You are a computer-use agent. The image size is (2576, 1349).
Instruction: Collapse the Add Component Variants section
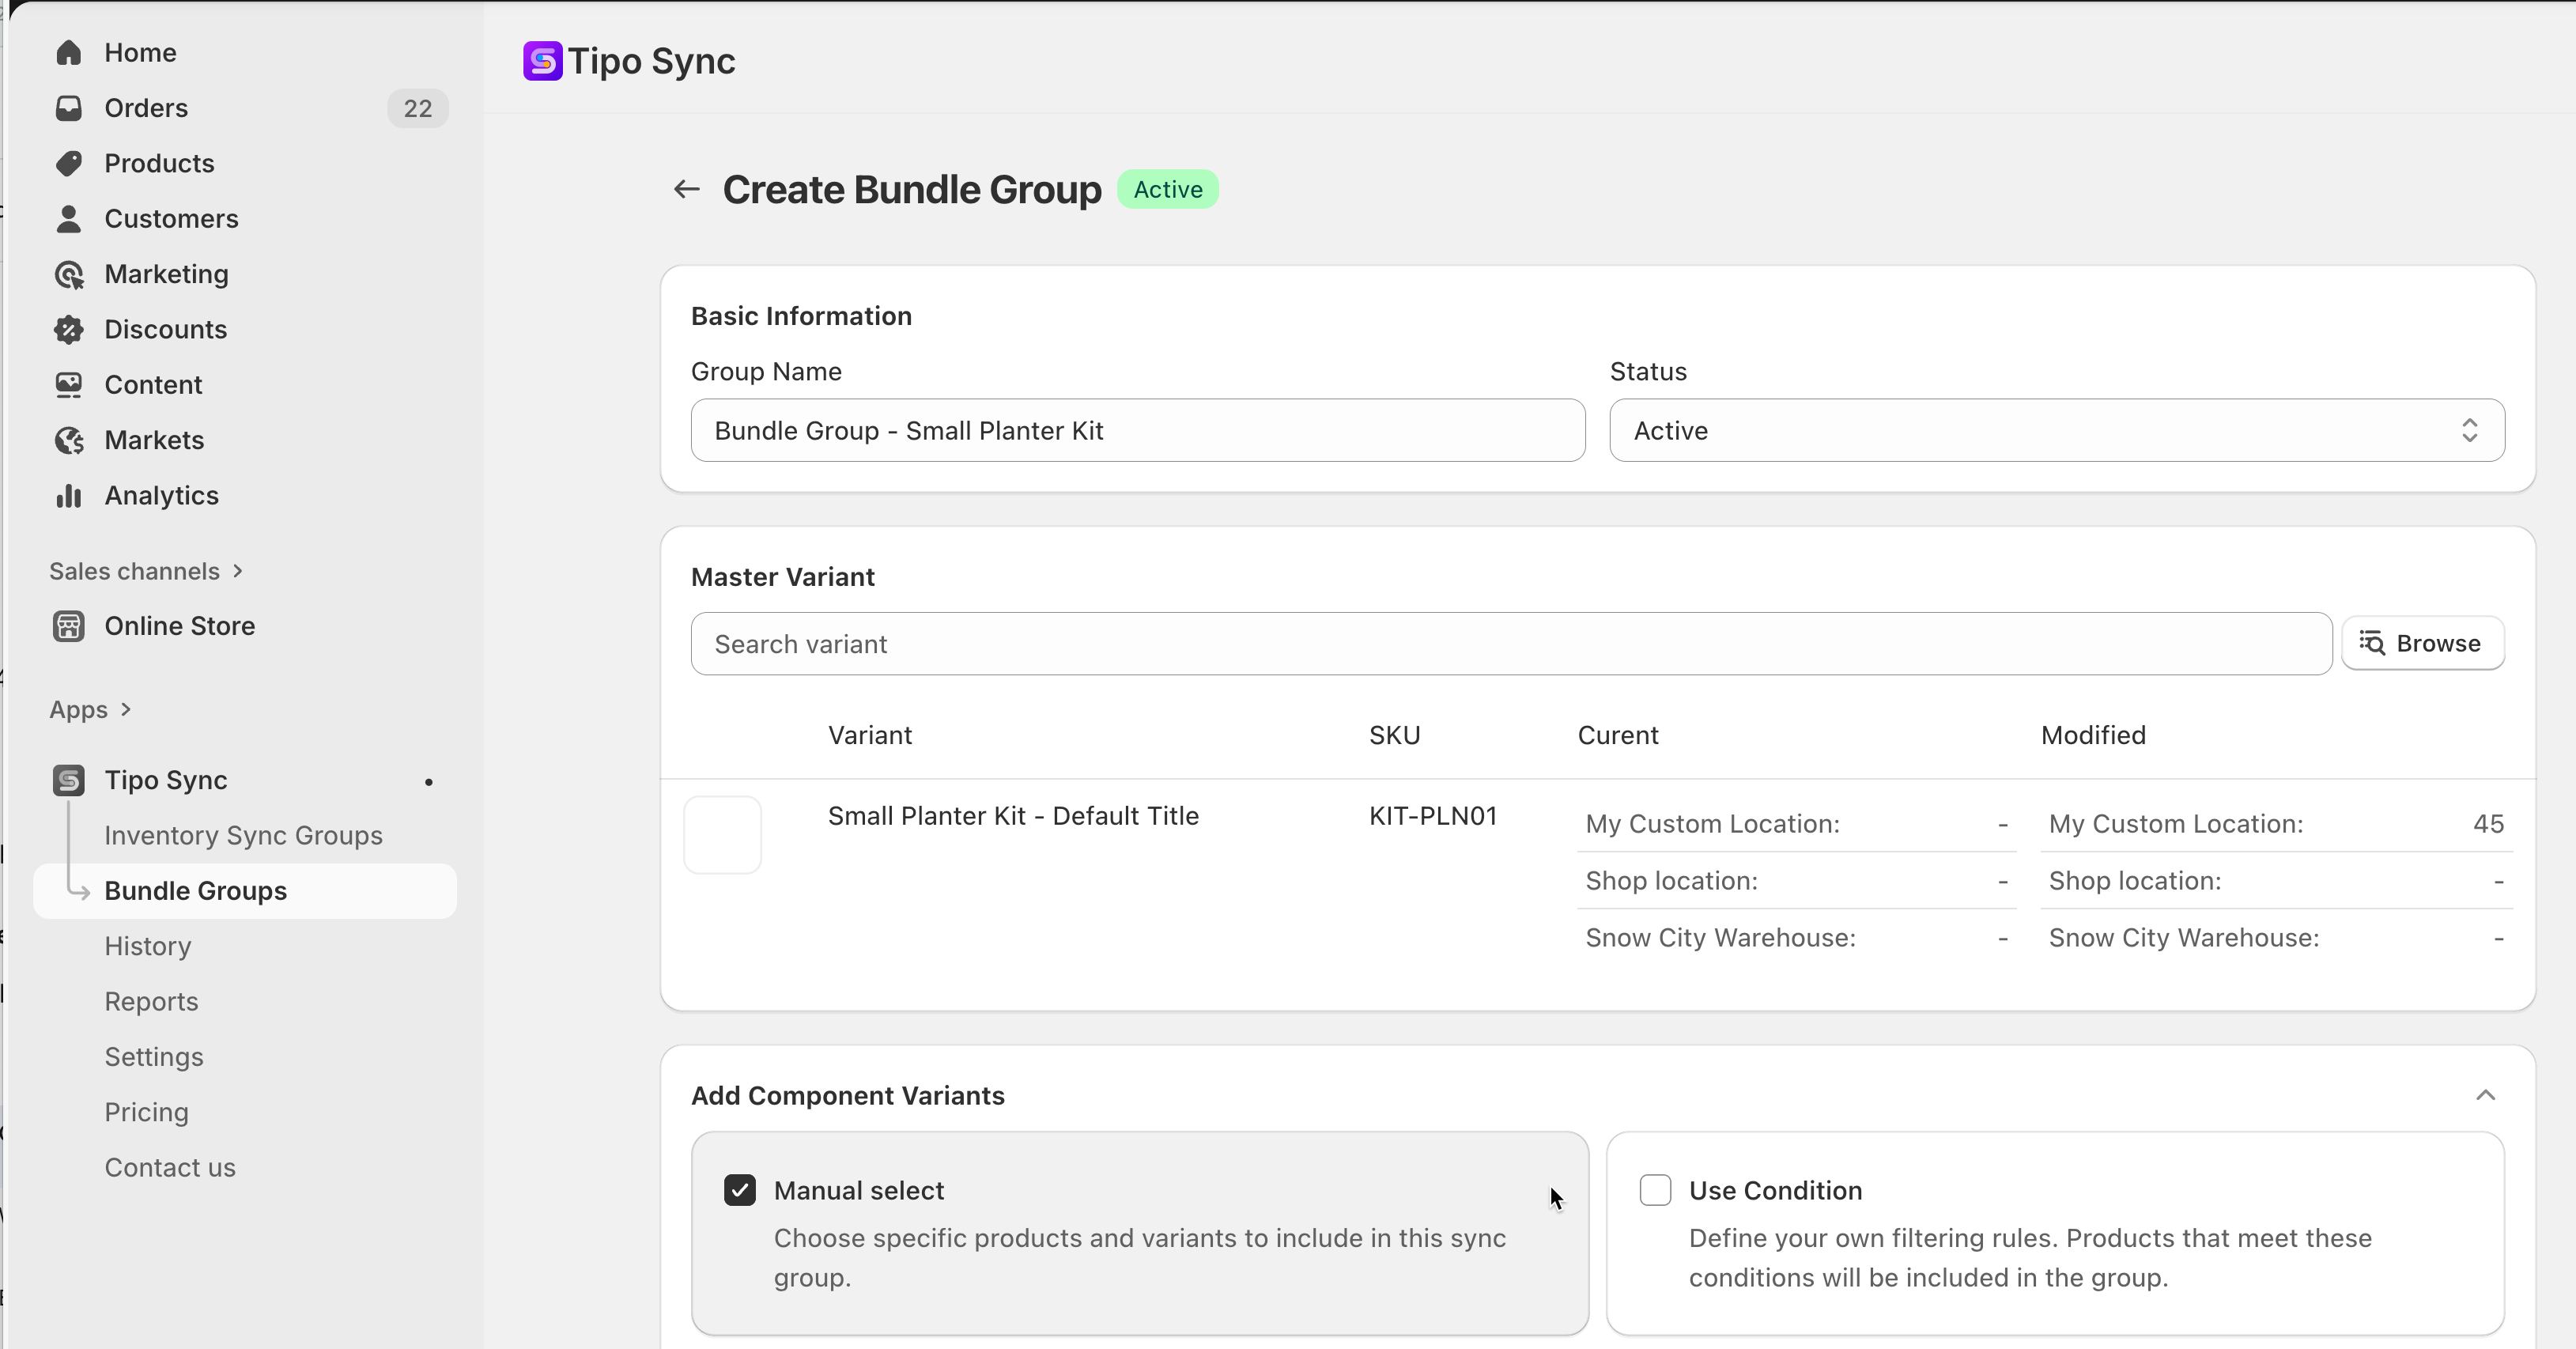tap(2485, 1095)
